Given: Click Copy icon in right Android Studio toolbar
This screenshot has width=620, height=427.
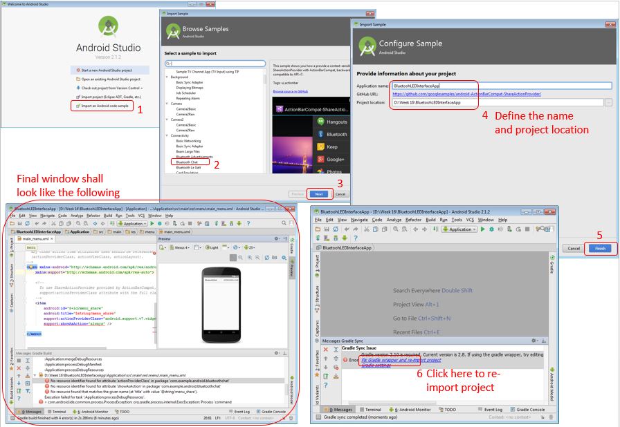Looking at the screenshot, I should point(376,229).
